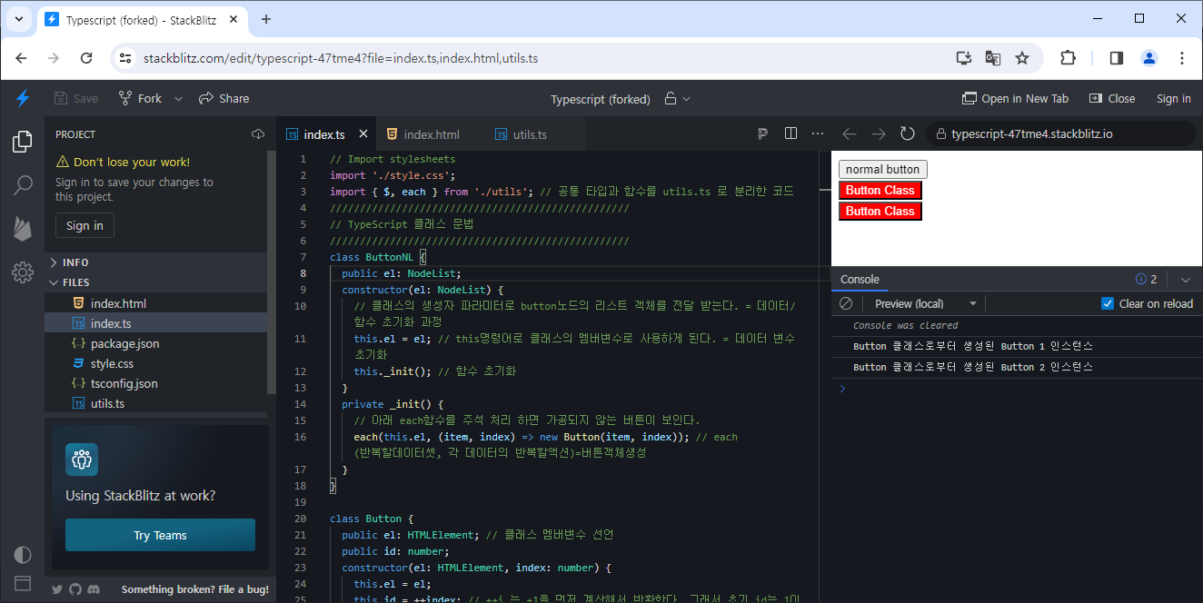This screenshot has width=1203, height=603.
Task: Reload the preview pane
Action: [x=908, y=134]
